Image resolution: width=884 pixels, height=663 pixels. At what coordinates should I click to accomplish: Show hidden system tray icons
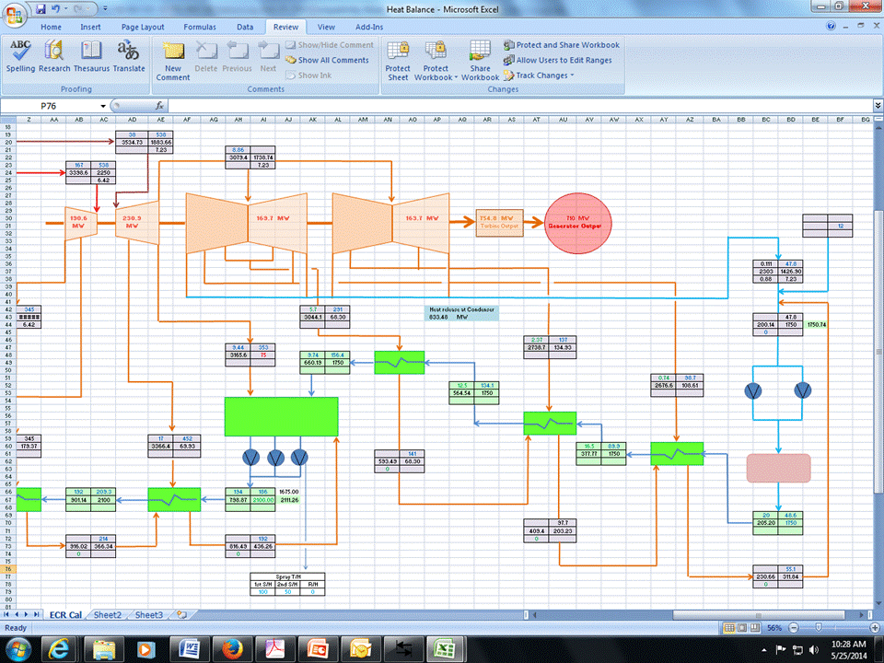pyautogui.click(x=764, y=650)
